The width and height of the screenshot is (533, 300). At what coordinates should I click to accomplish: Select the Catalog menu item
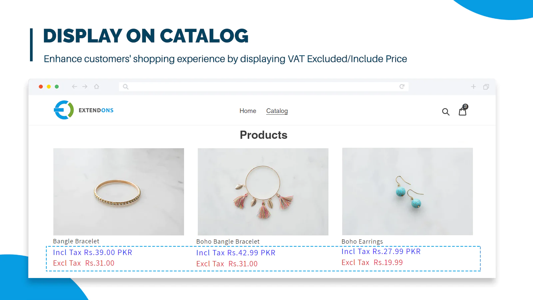pyautogui.click(x=277, y=111)
